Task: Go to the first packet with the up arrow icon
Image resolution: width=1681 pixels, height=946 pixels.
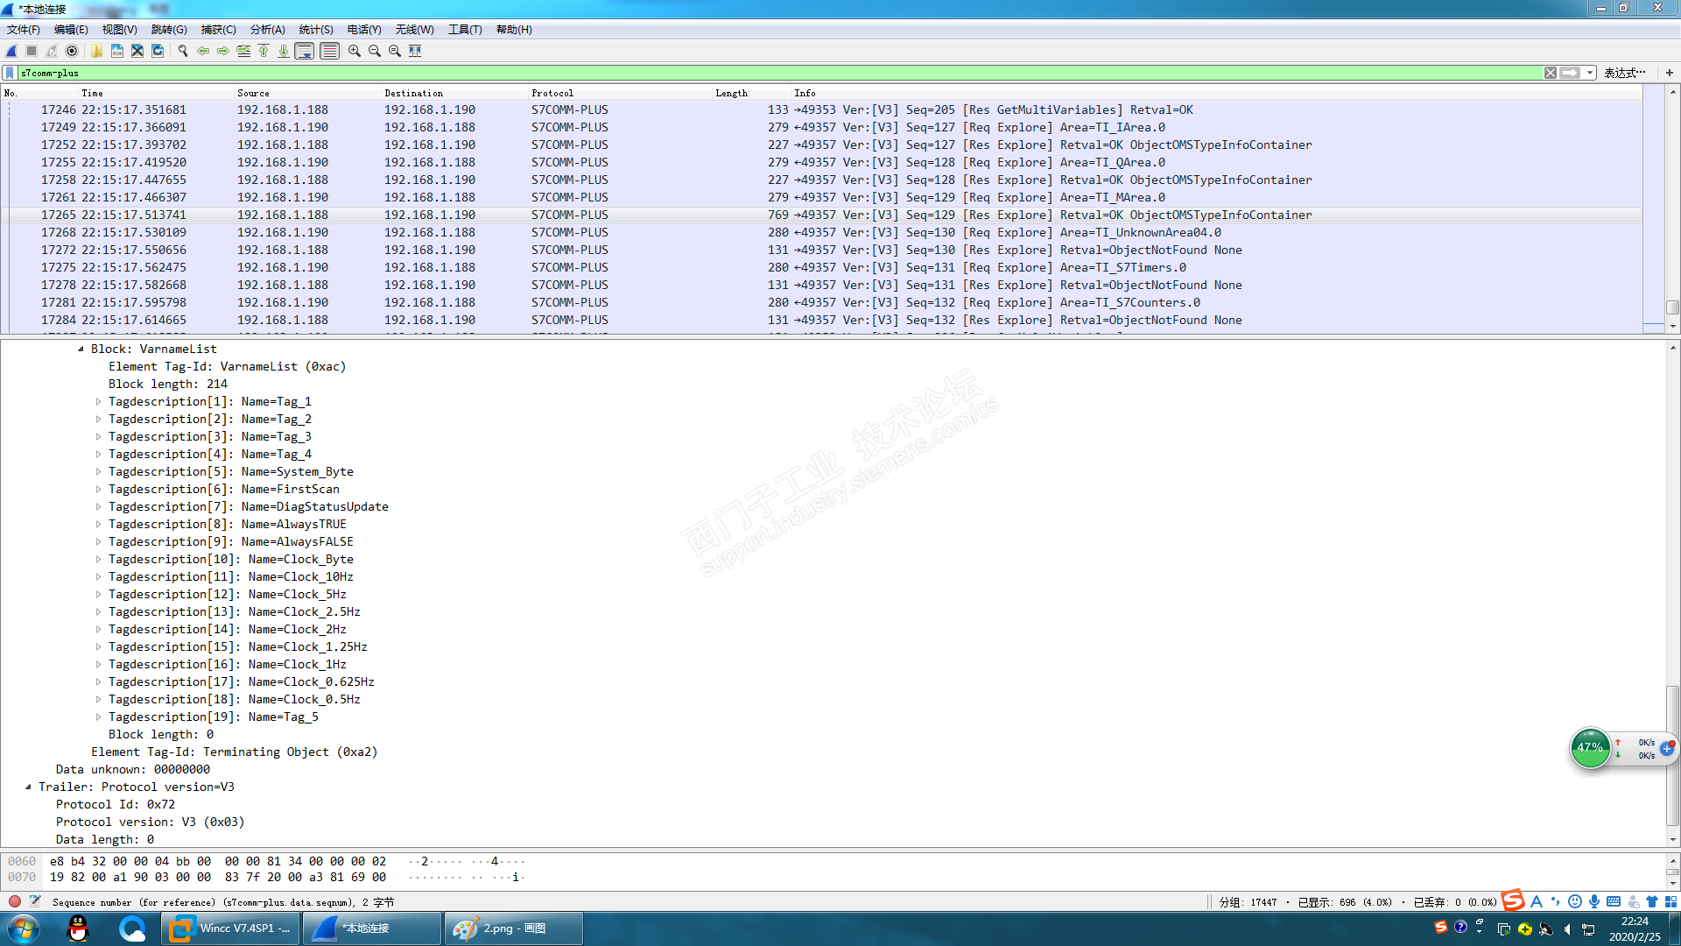Action: pyautogui.click(x=264, y=51)
